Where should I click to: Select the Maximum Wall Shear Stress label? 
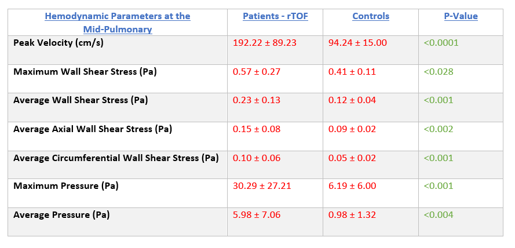pyautogui.click(x=85, y=72)
